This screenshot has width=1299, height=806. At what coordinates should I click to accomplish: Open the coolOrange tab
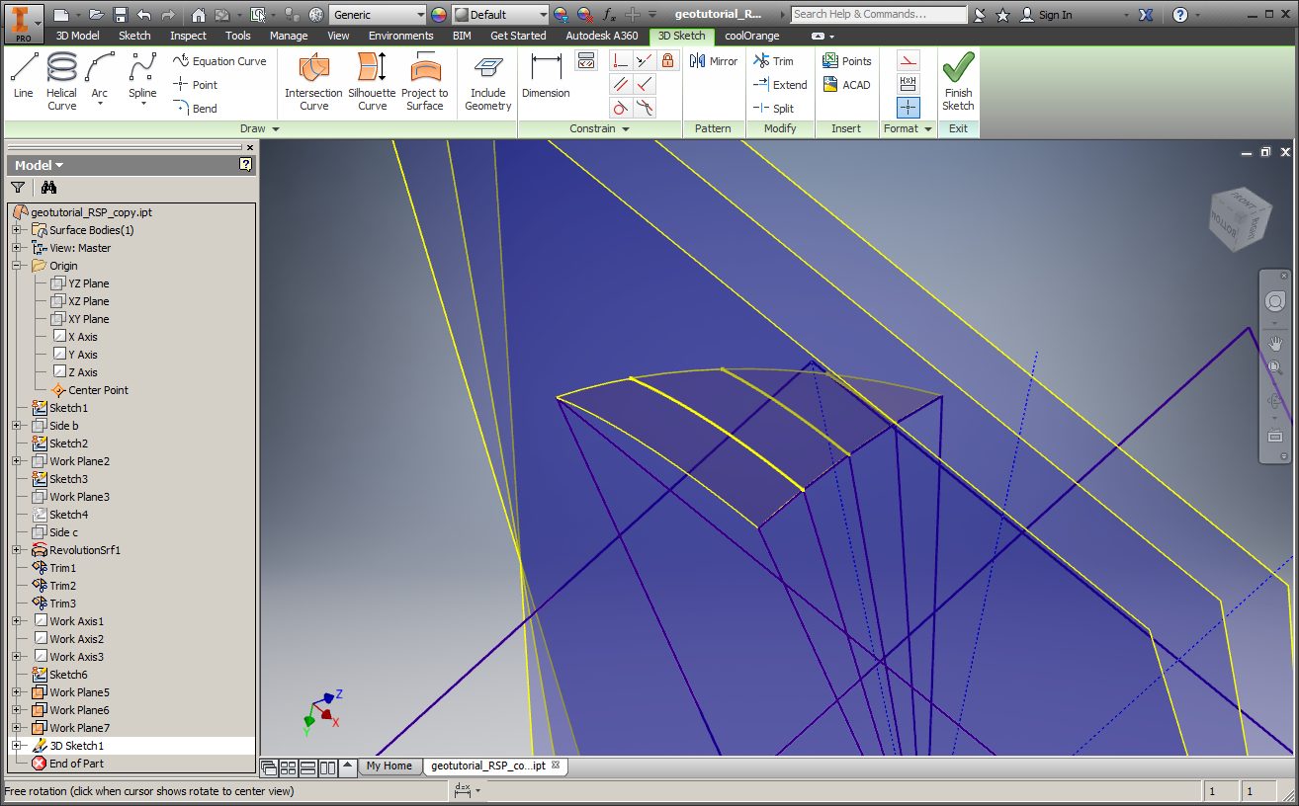(751, 36)
